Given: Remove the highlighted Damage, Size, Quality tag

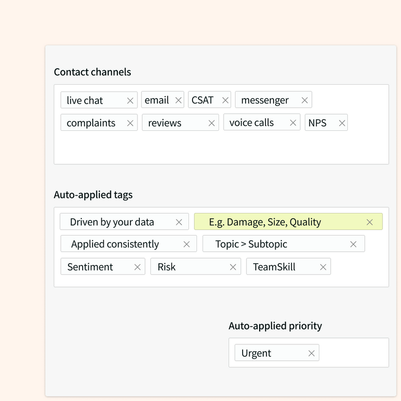Looking at the screenshot, I should [369, 222].
